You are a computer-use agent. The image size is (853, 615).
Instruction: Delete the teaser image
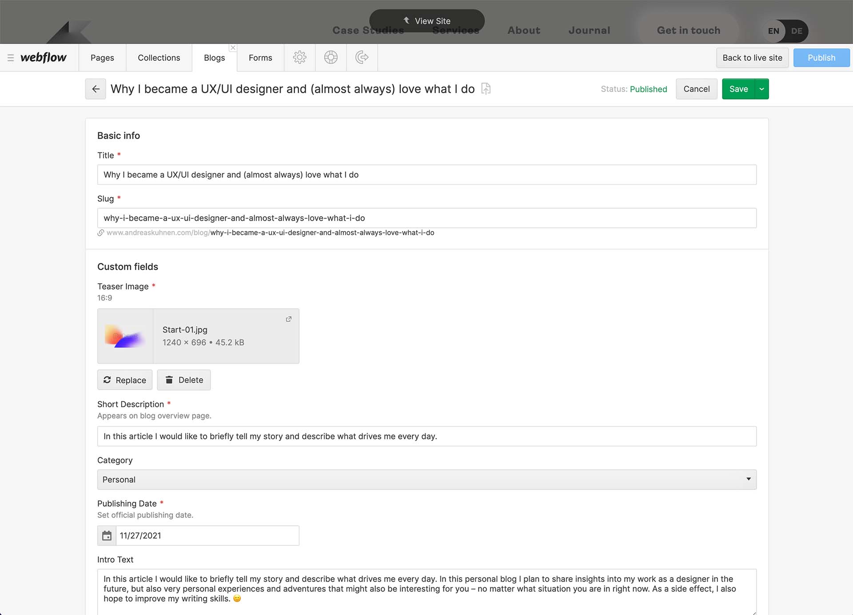[x=184, y=380]
